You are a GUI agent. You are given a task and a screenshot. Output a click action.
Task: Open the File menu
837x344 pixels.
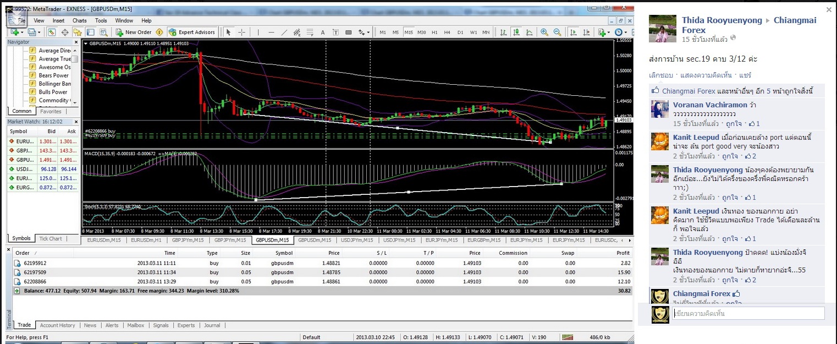[21, 20]
